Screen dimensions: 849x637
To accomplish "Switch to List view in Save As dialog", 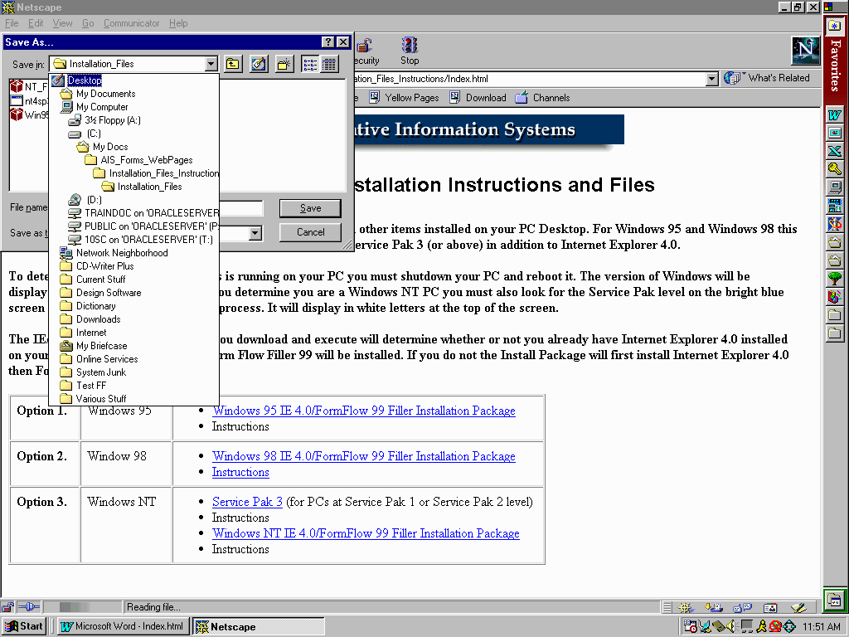I will (x=310, y=64).
